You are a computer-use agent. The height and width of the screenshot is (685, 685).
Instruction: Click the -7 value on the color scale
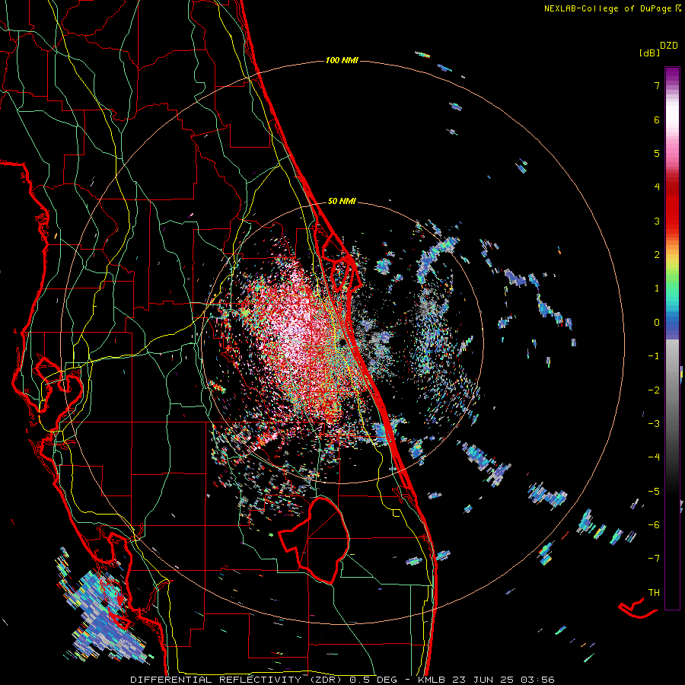(x=654, y=559)
